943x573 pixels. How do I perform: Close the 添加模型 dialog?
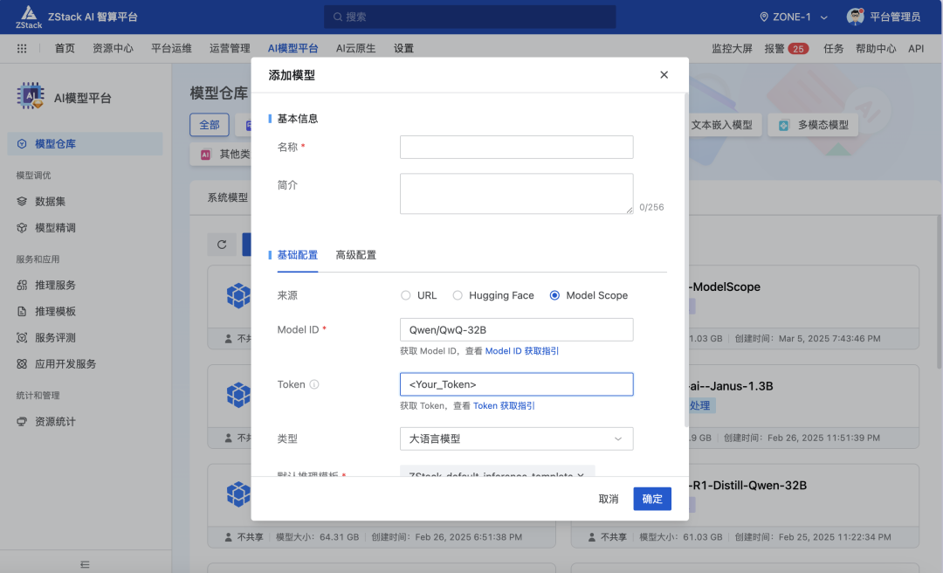pos(664,74)
